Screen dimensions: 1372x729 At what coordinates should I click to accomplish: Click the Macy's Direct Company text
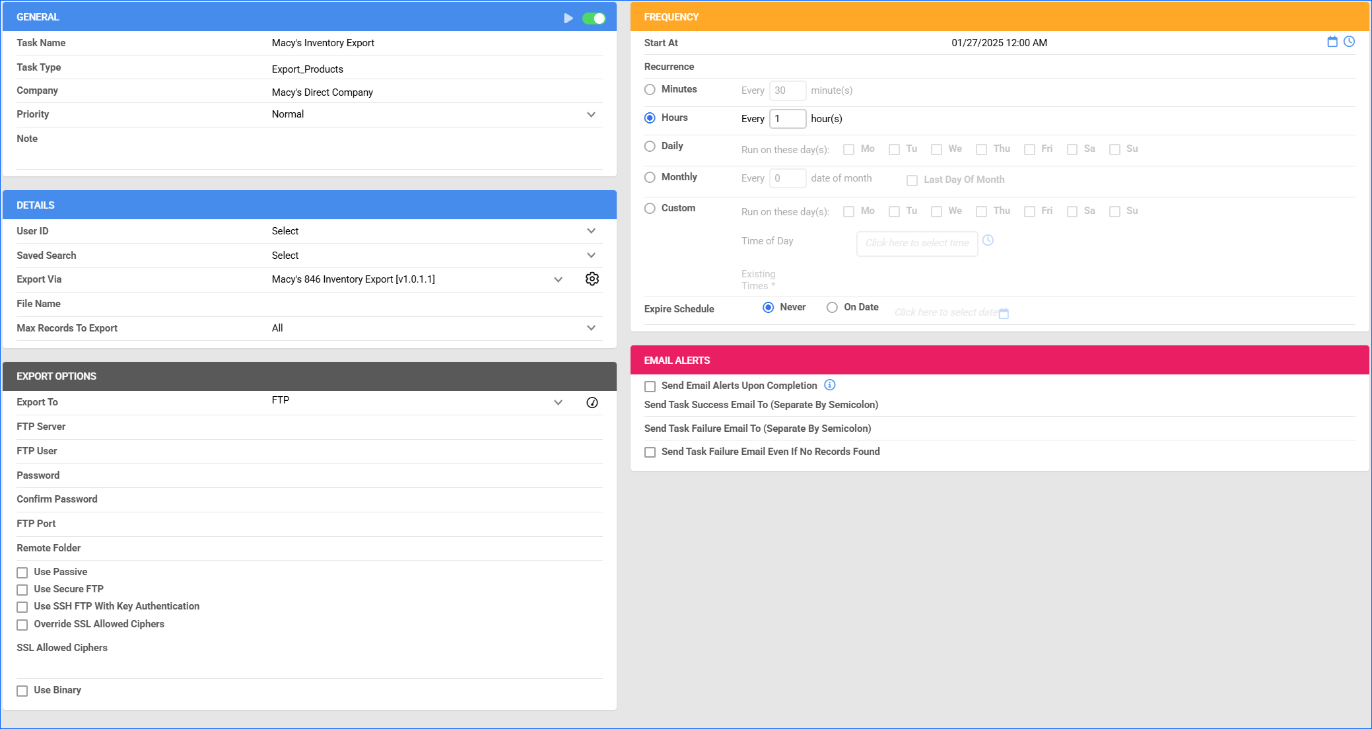click(322, 92)
